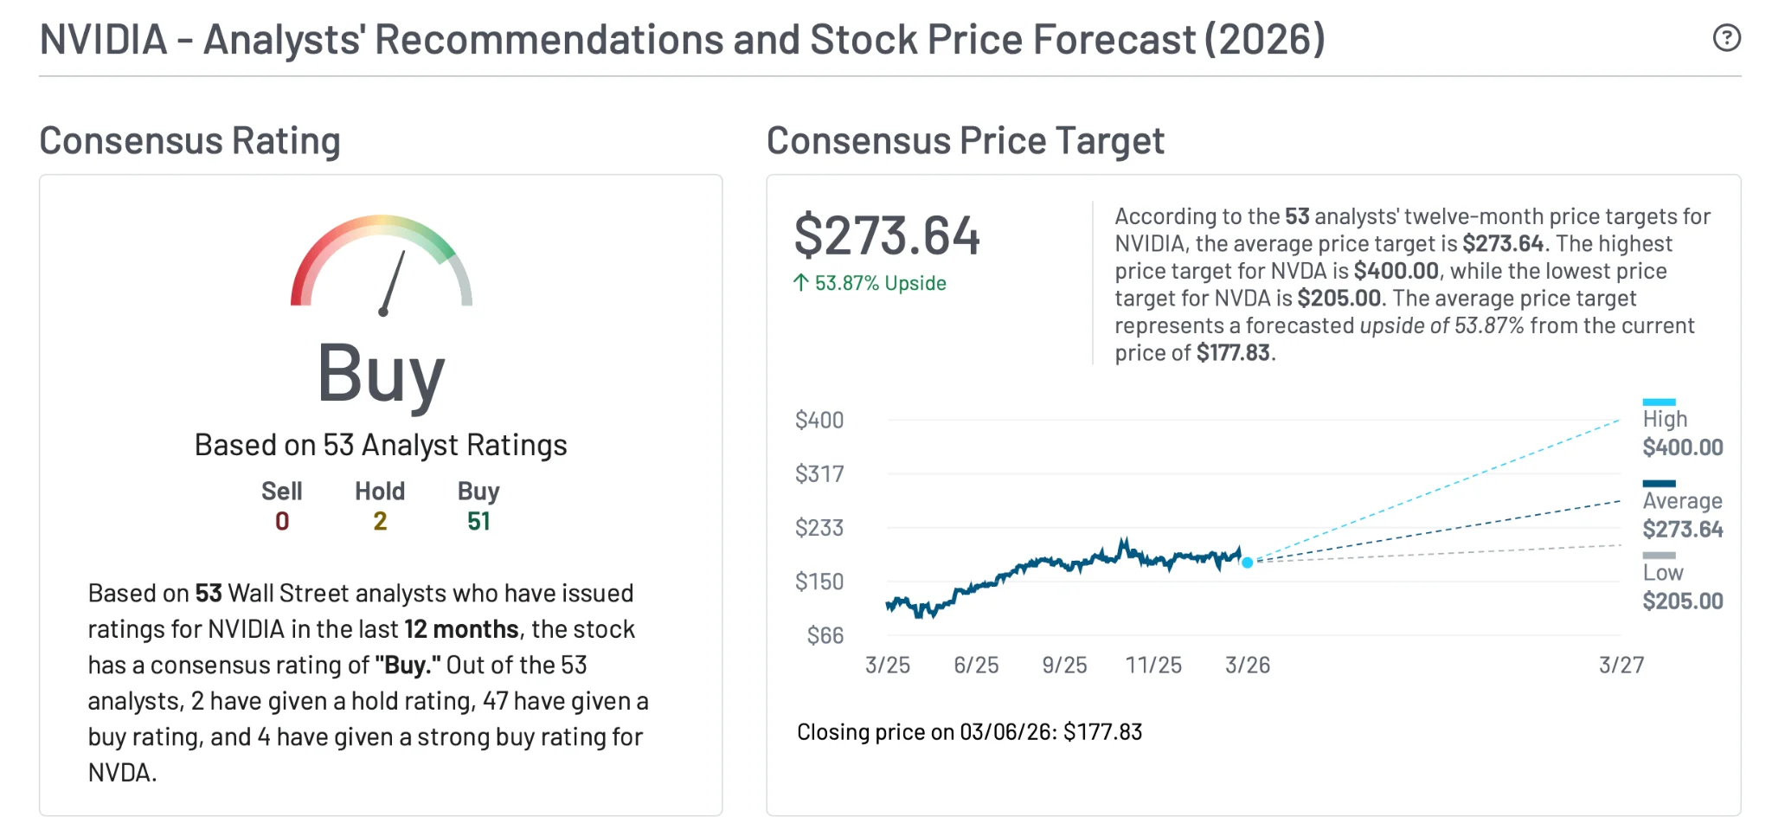
Task: Click the High legend cyan swatch
Action: pos(1659,402)
